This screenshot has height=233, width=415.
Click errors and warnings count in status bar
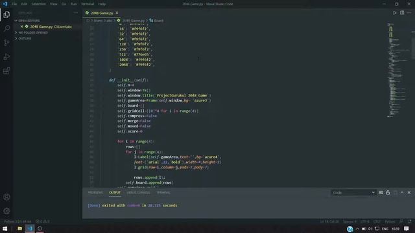point(42,221)
